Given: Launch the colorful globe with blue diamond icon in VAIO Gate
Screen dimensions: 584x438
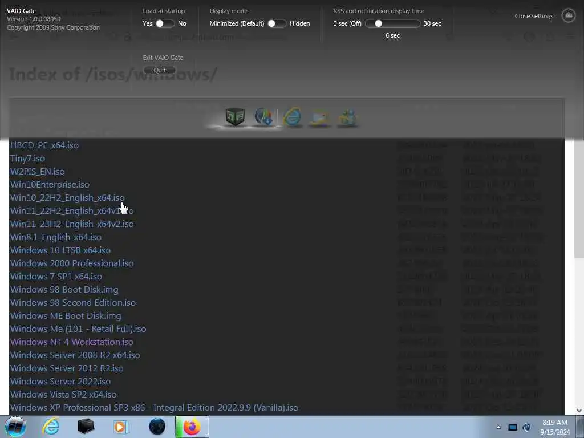Looking at the screenshot, I should [263, 116].
